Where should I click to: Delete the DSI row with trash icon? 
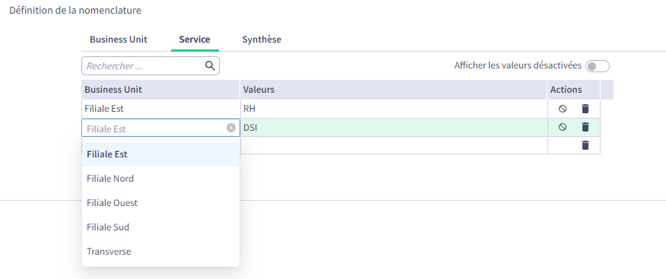coord(585,126)
